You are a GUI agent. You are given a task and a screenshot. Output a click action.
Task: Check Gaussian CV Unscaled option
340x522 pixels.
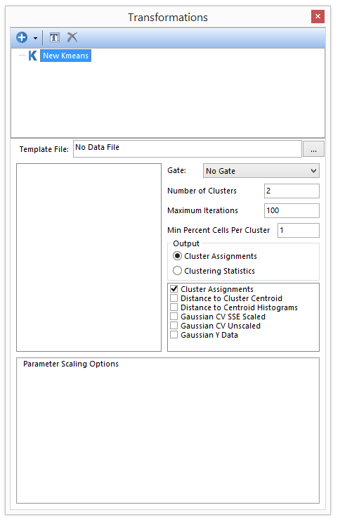click(174, 325)
